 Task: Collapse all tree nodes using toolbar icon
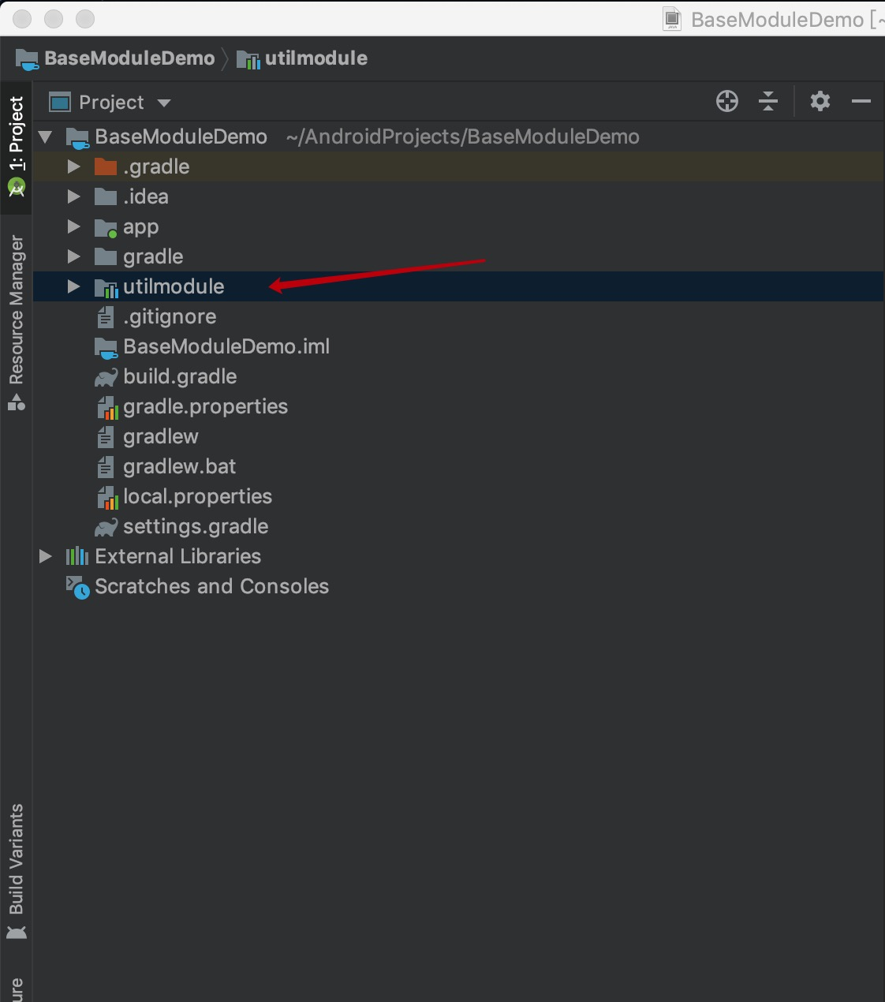(768, 101)
